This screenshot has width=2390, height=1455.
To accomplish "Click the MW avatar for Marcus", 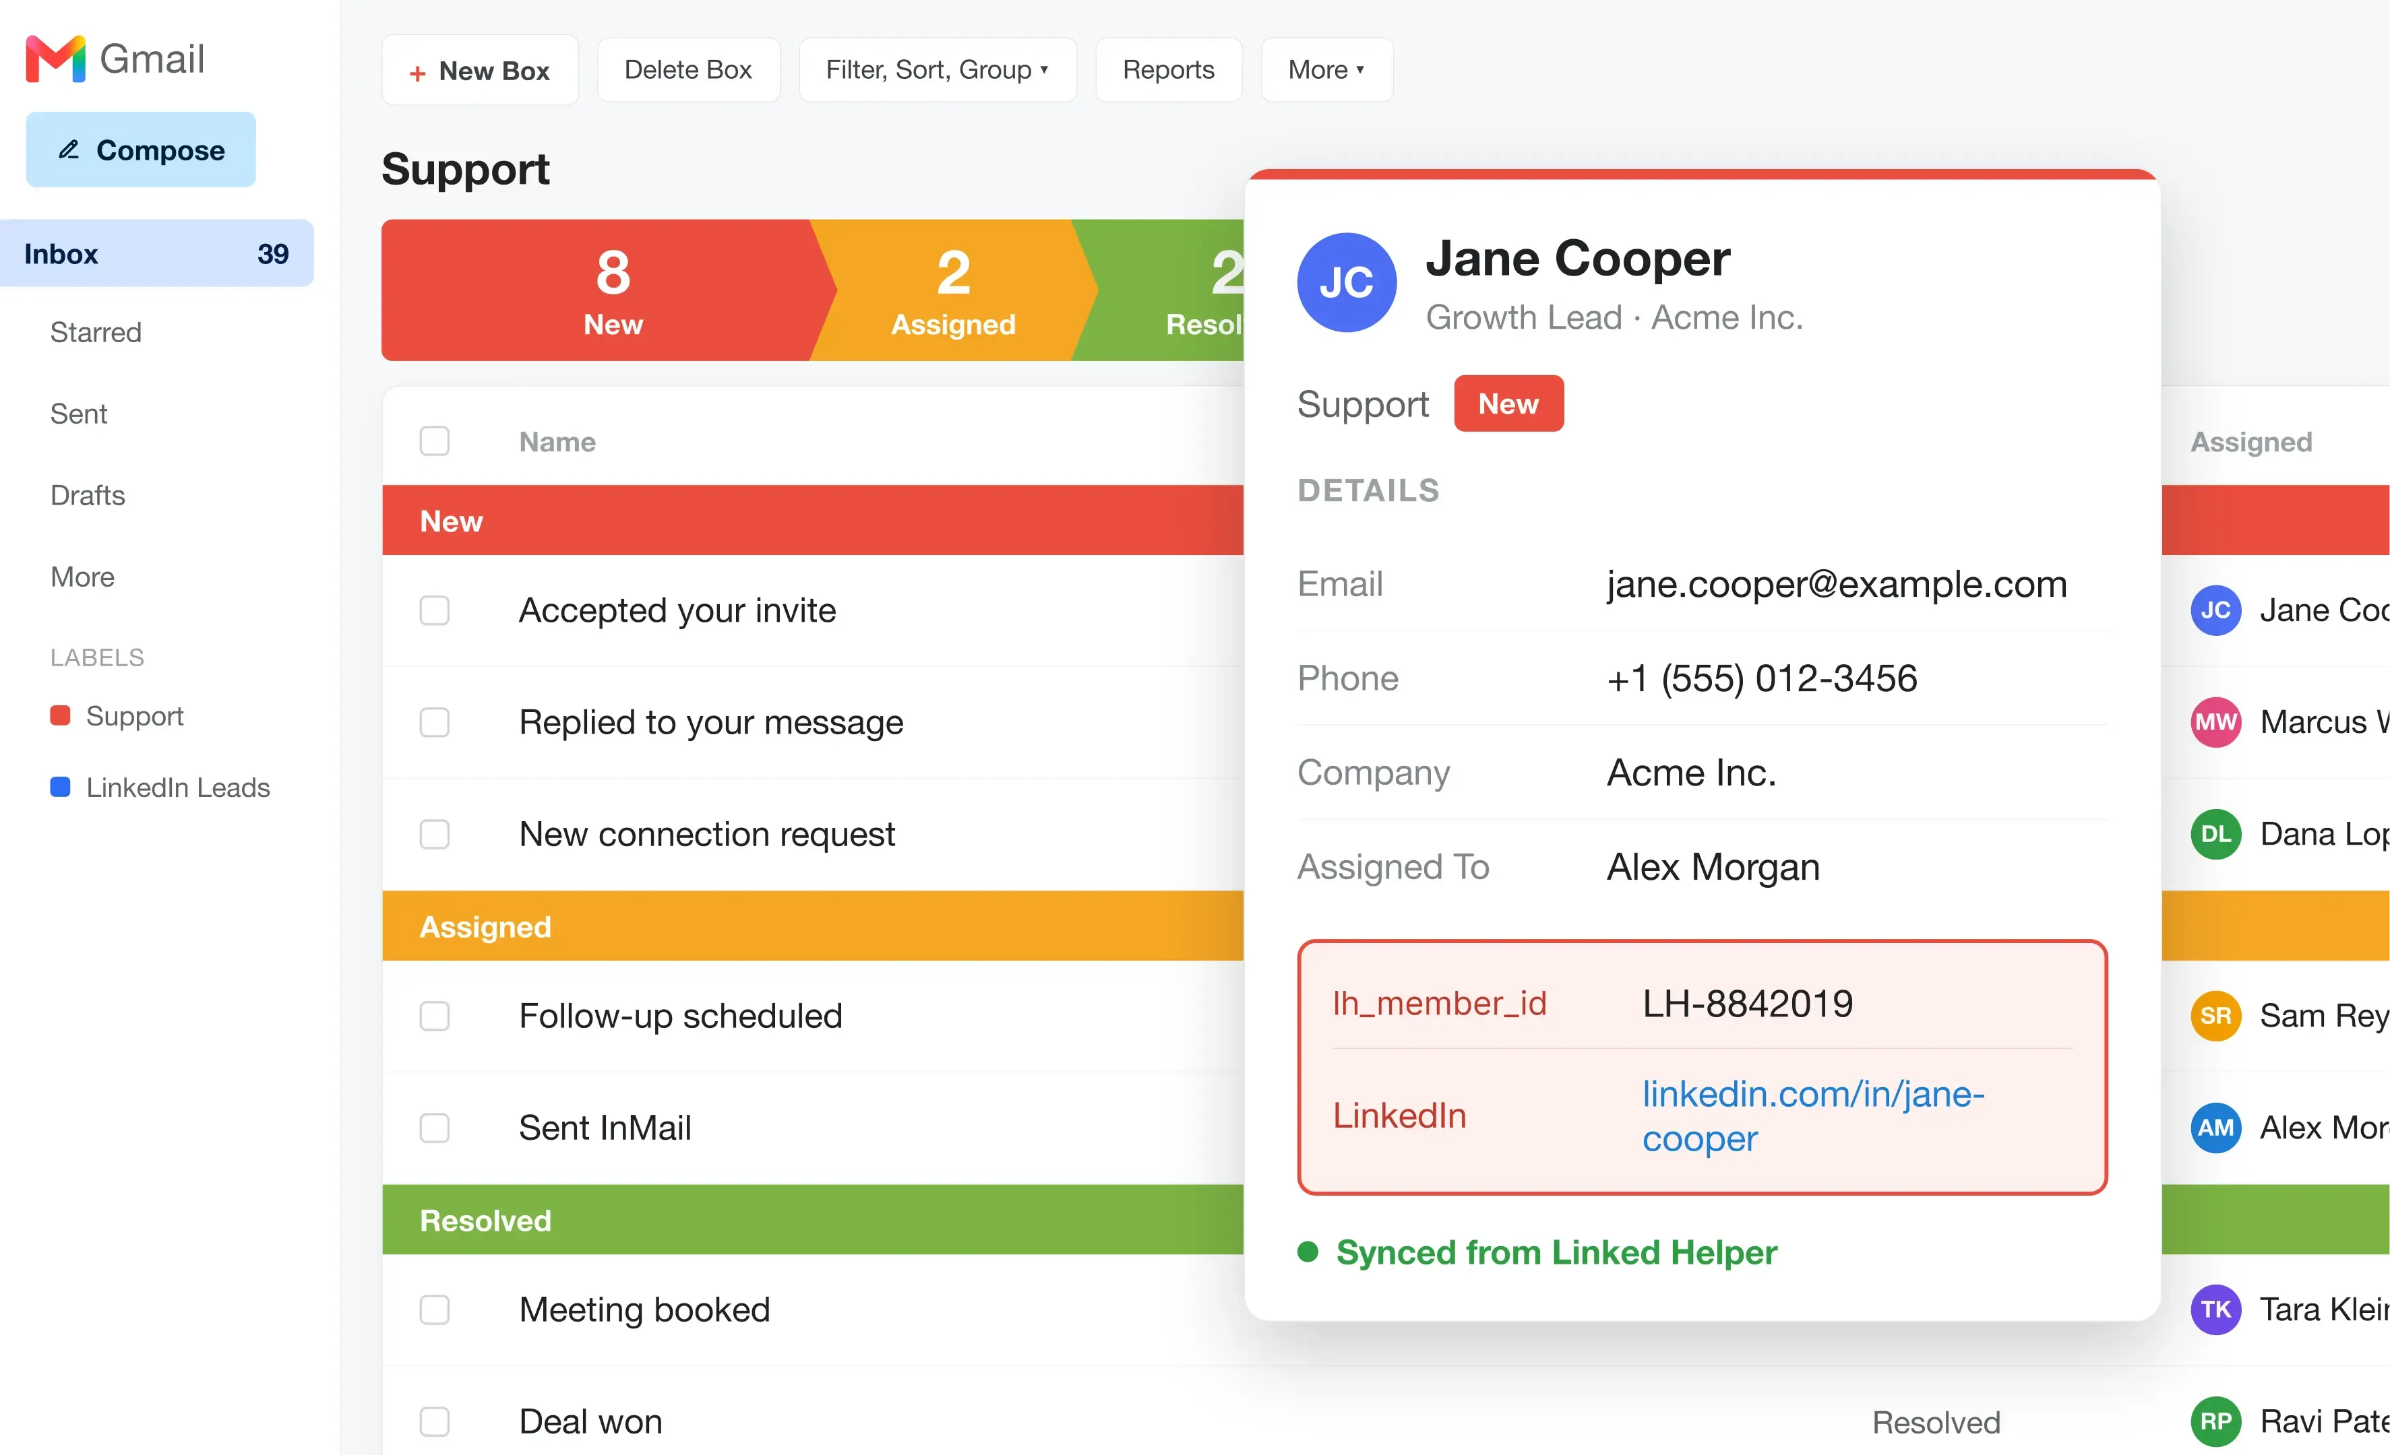I will [x=2215, y=722].
